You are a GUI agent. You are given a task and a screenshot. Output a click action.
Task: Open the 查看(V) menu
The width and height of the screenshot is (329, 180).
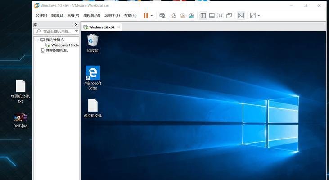tap(73, 15)
